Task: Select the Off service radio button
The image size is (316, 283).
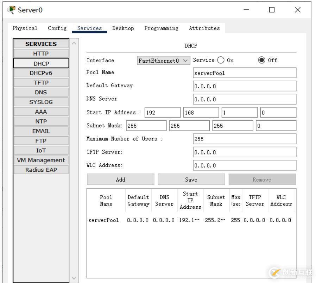Action: (x=261, y=60)
